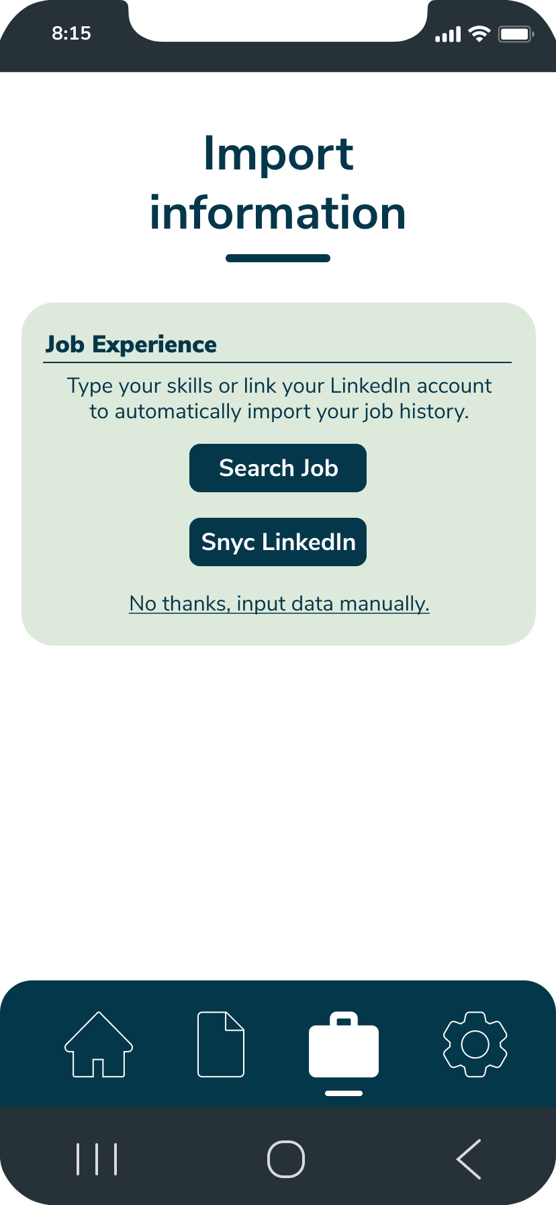
Task: Click the battery status icon
Action: [x=516, y=34]
